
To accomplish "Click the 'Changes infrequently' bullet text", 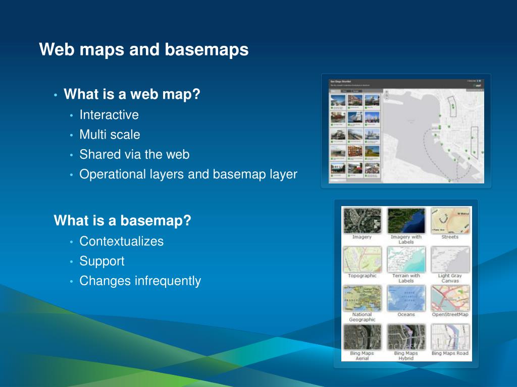I will (x=140, y=281).
